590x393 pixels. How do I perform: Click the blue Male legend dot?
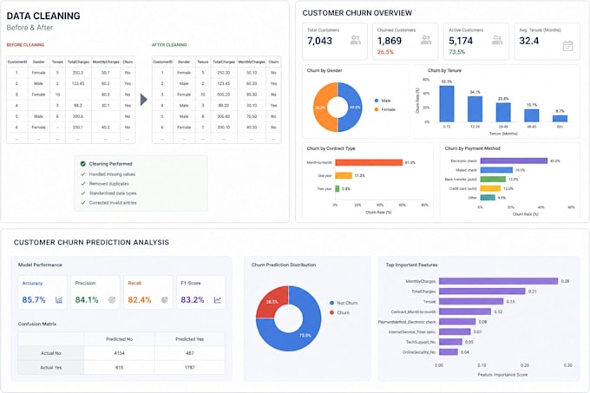(377, 101)
